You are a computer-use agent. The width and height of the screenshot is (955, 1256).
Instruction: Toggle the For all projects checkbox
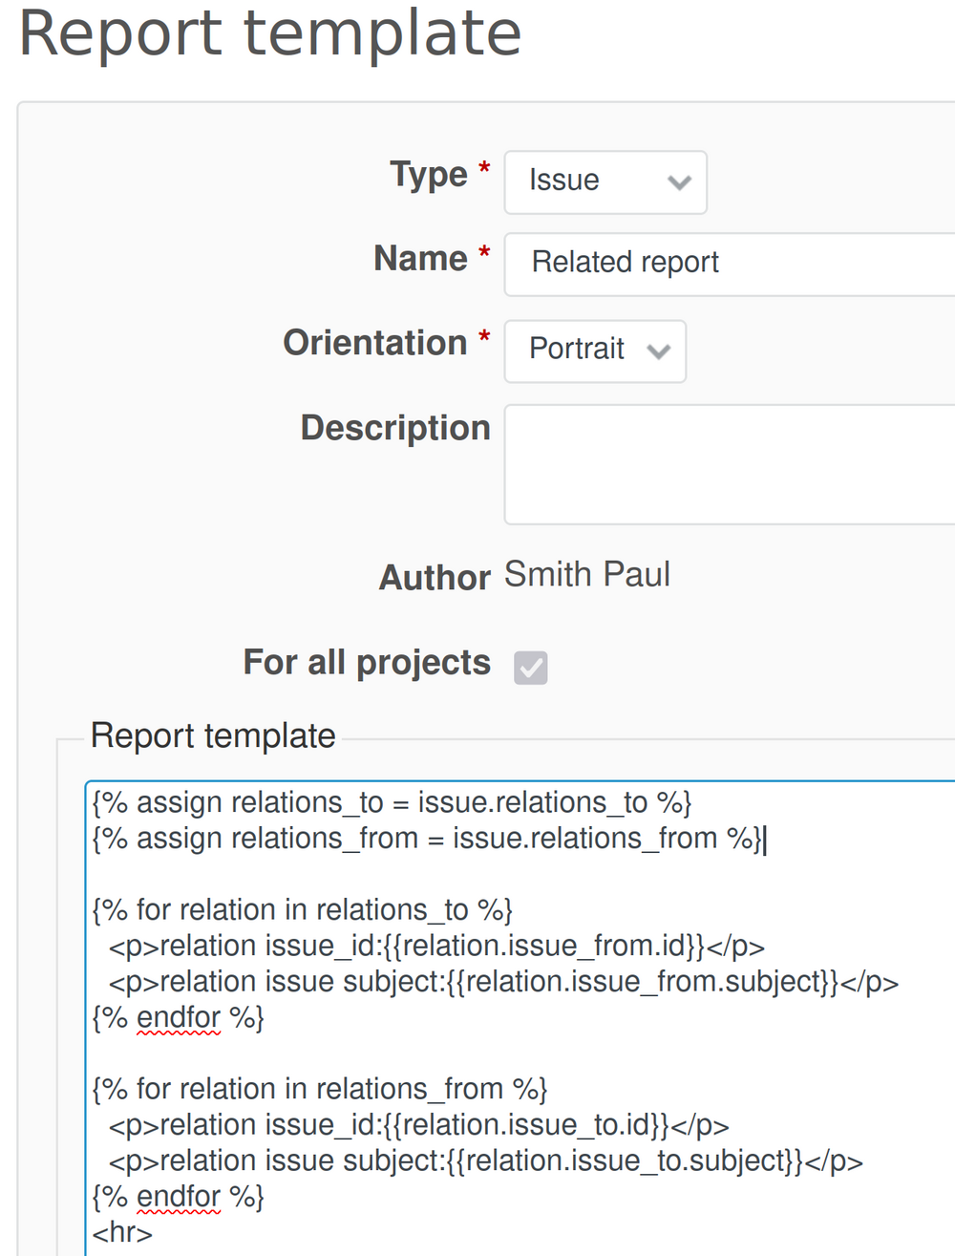(531, 669)
